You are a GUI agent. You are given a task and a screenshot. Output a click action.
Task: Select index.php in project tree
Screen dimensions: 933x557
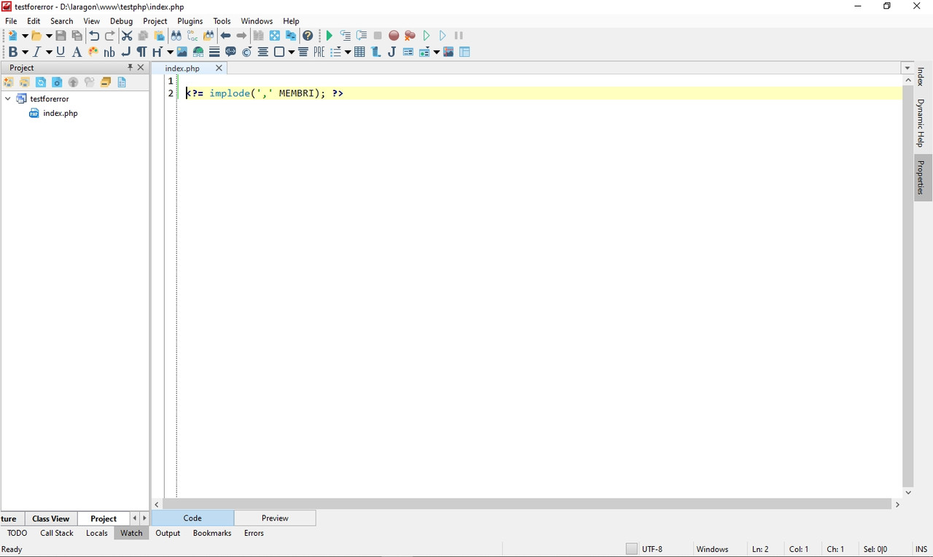(x=60, y=113)
